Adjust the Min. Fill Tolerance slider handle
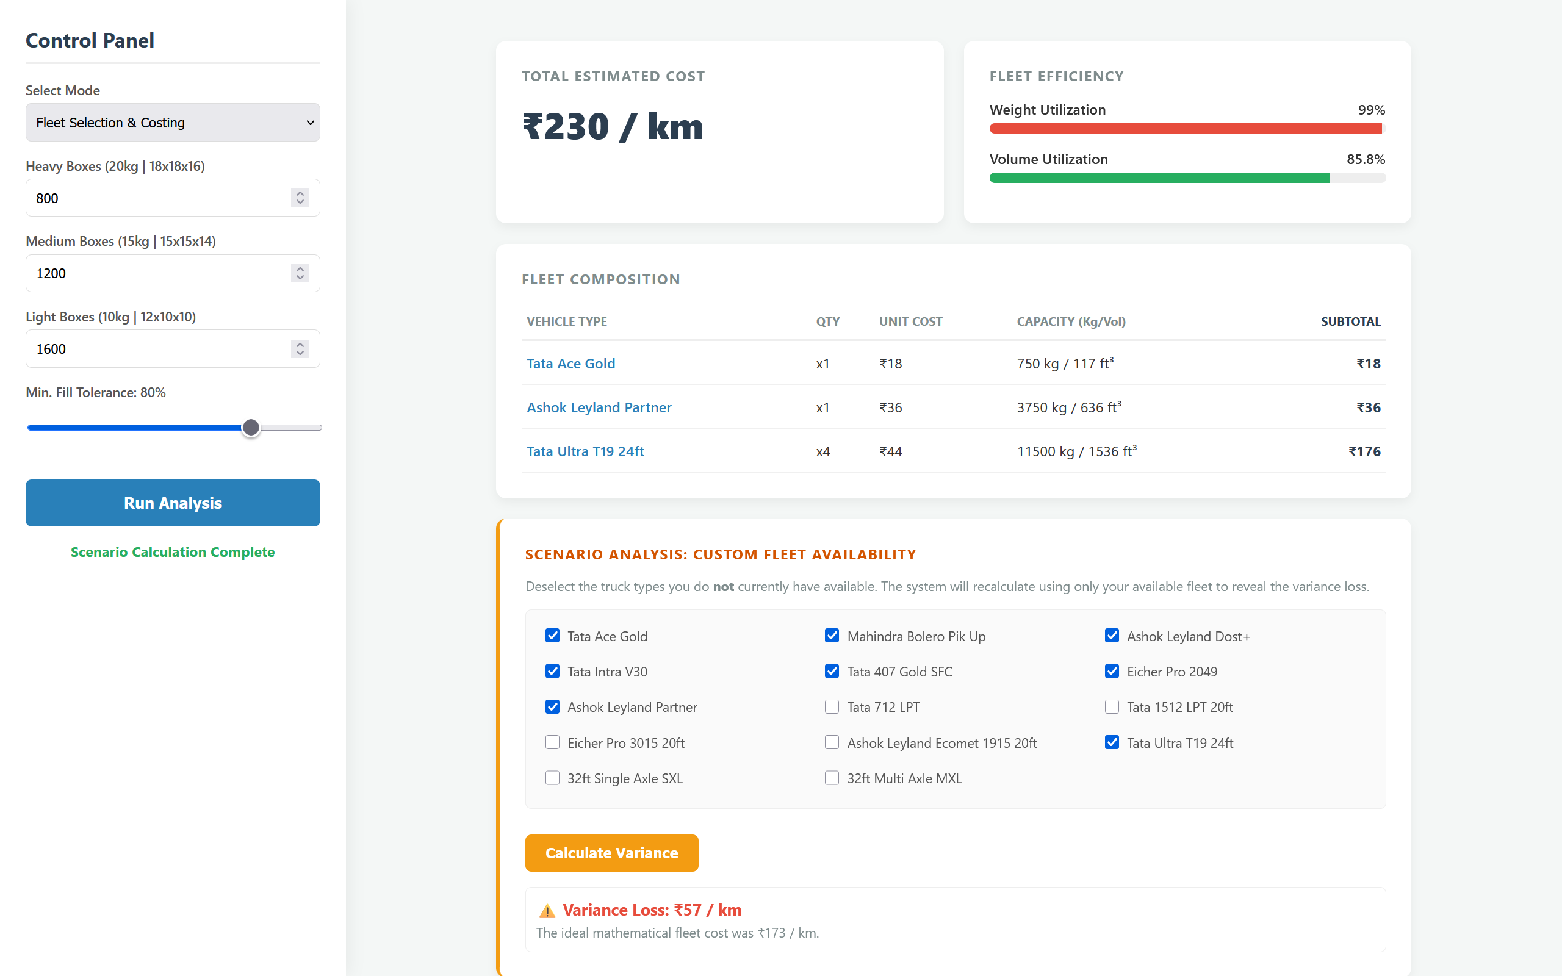The width and height of the screenshot is (1562, 976). tap(251, 428)
